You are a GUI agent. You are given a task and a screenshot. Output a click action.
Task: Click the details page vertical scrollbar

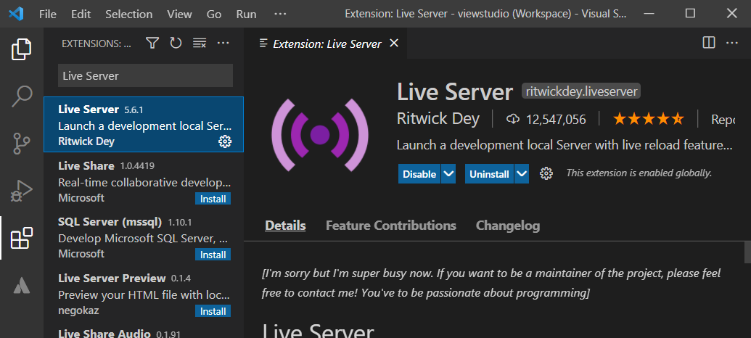pos(747,252)
